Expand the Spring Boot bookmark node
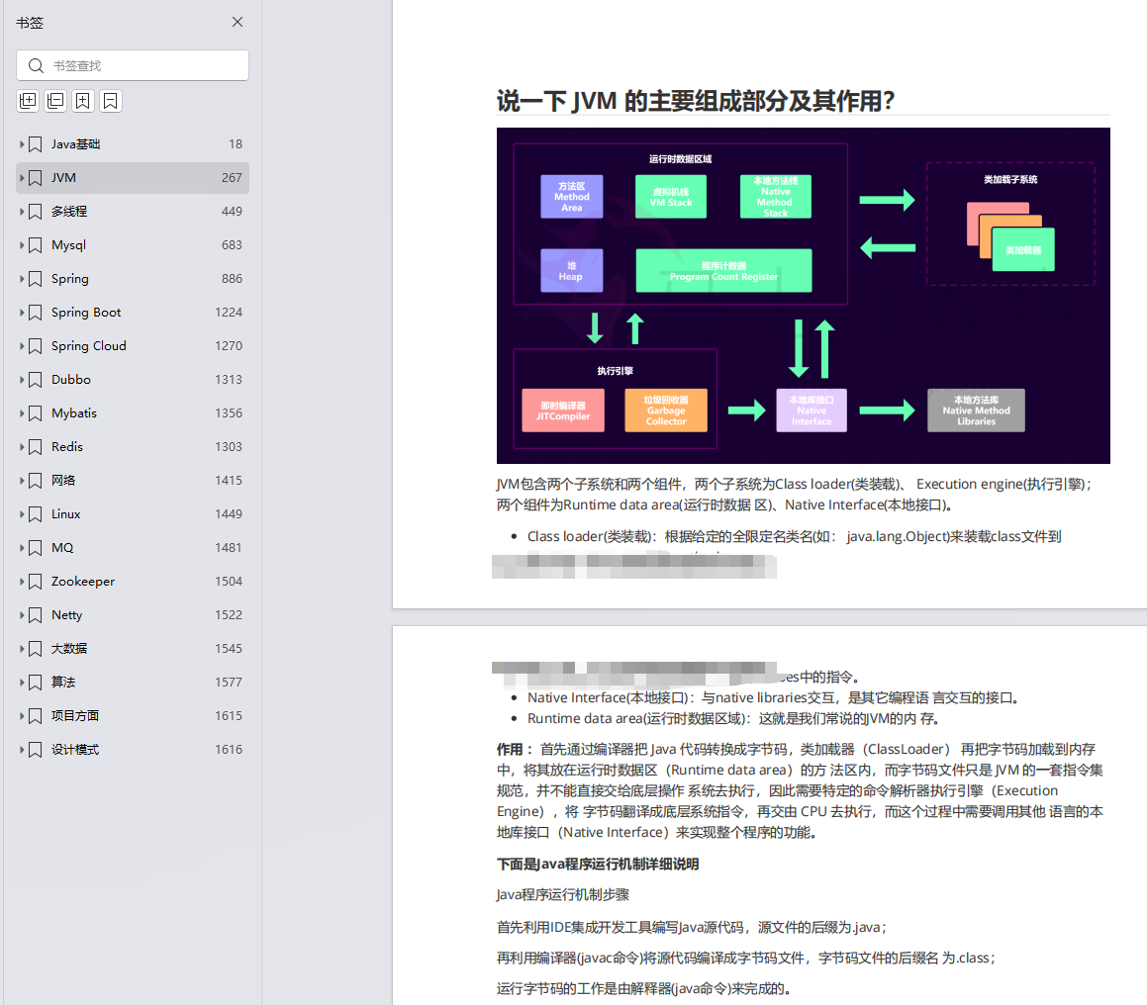Image resolution: width=1147 pixels, height=1005 pixels. point(22,313)
